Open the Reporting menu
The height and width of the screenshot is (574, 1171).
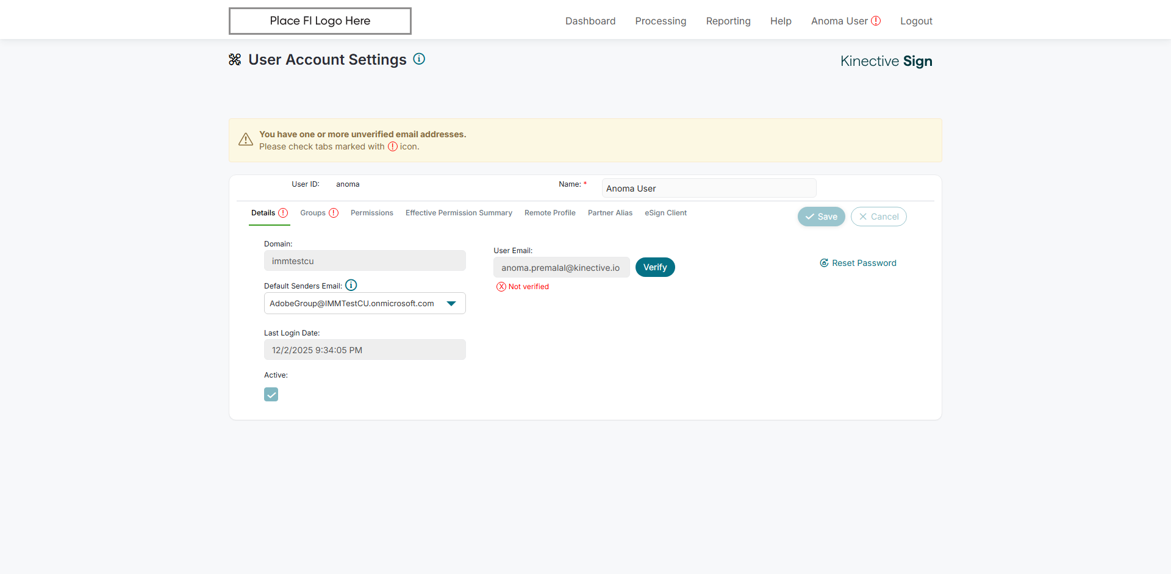pyautogui.click(x=728, y=21)
